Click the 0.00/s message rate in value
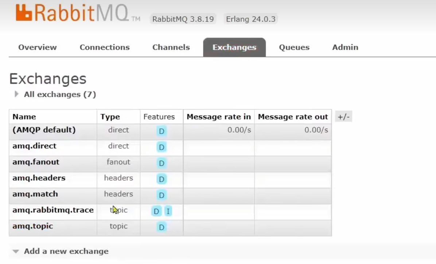This screenshot has height=264, width=436. tap(239, 130)
